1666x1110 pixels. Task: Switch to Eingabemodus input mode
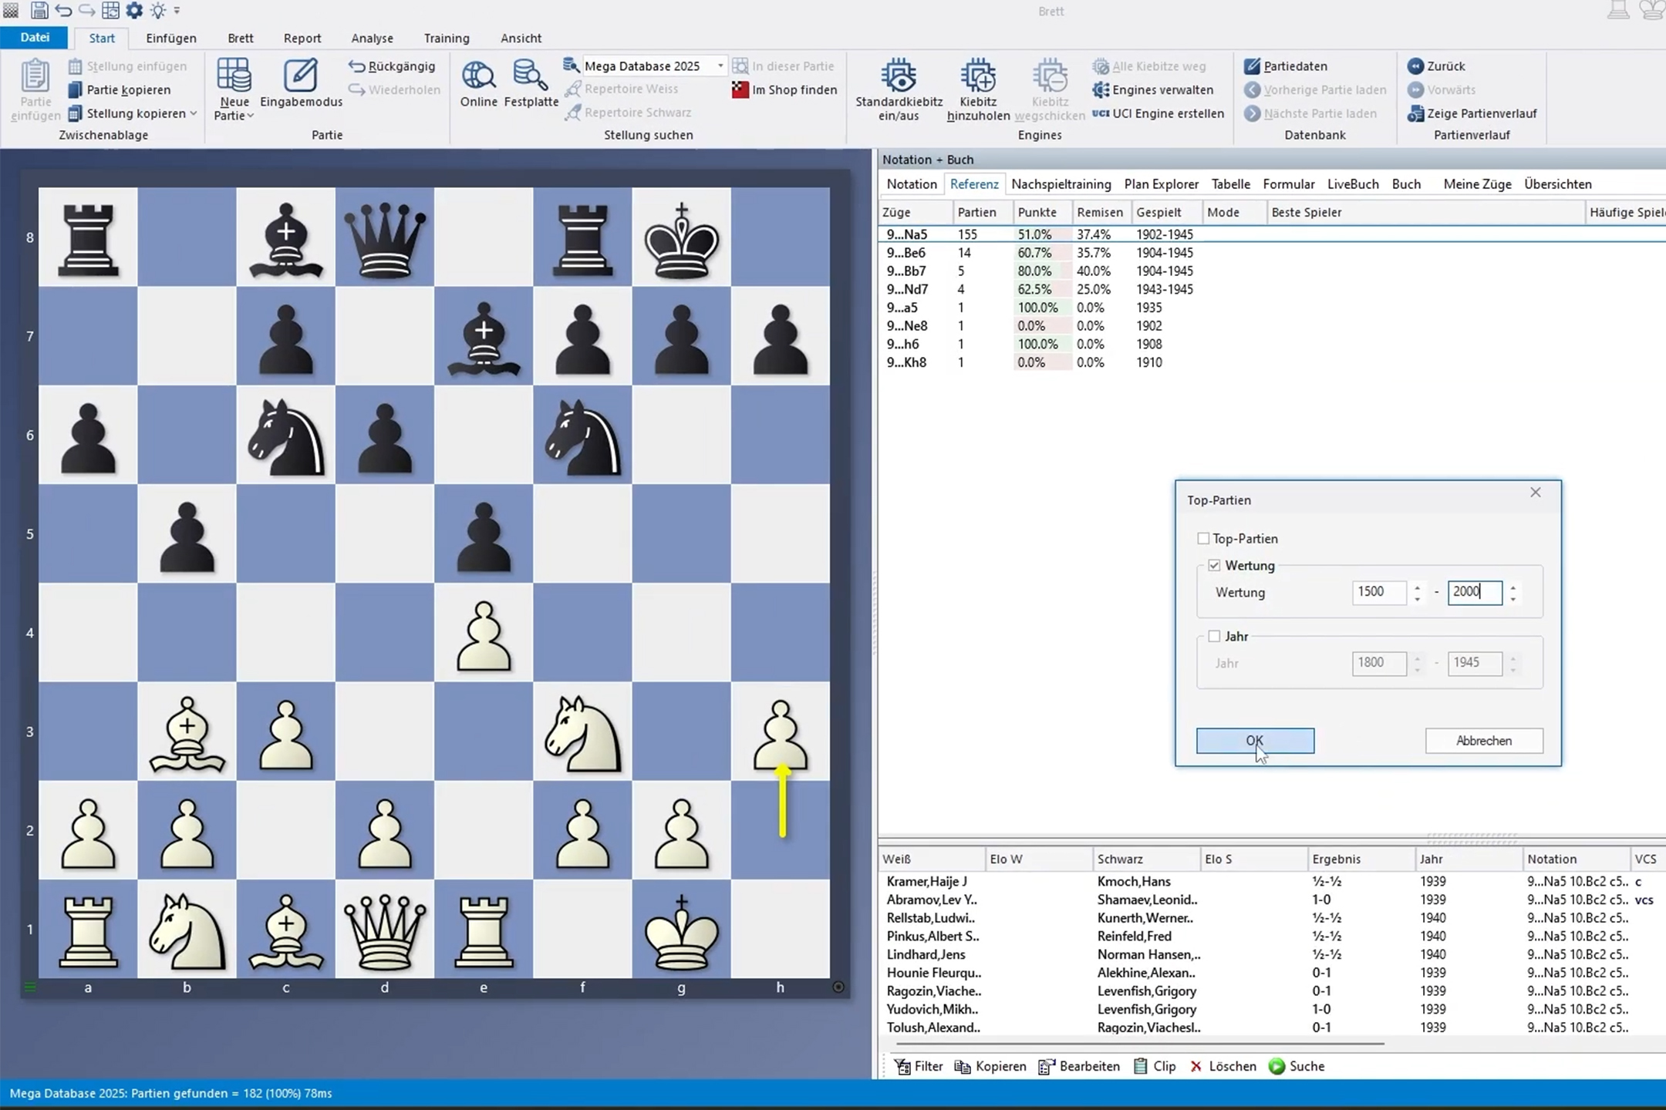pyautogui.click(x=301, y=85)
